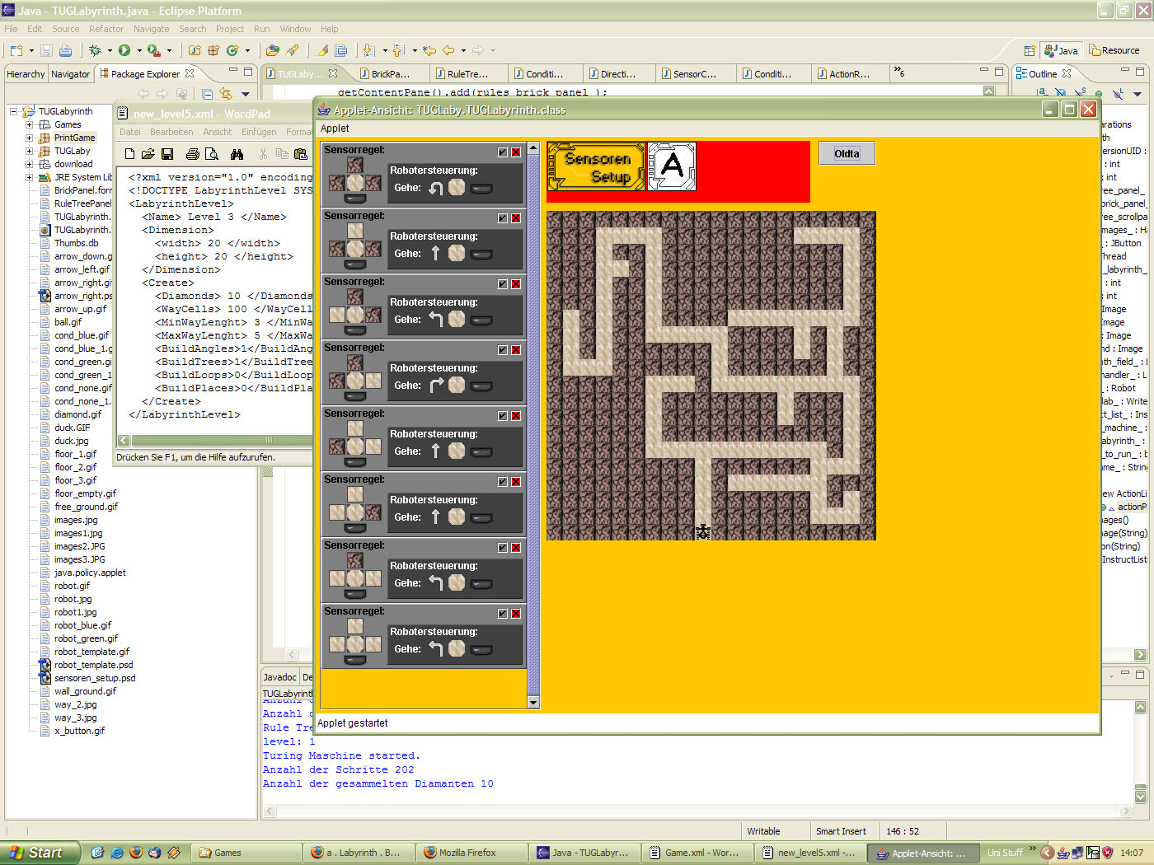
Task: Click the rule list scrollbar down arrow
Action: [533, 703]
